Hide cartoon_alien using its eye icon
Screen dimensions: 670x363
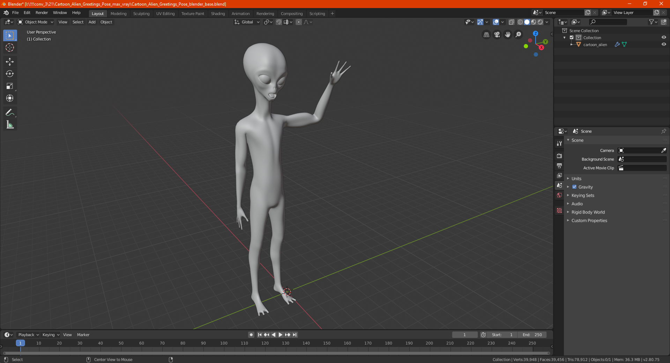(664, 44)
